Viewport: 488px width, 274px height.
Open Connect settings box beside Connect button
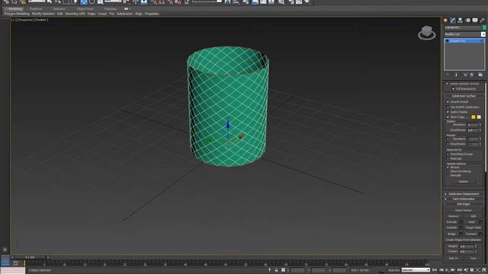pos(480,234)
